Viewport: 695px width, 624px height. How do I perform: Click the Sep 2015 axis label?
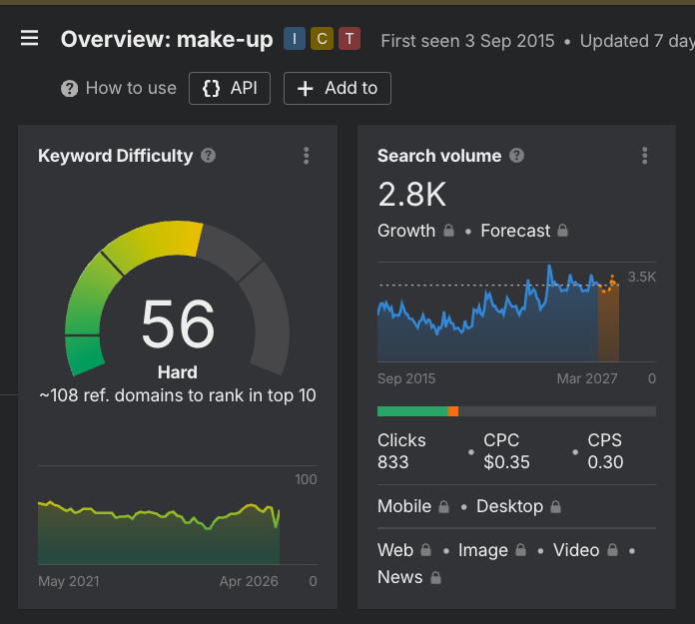(x=406, y=378)
